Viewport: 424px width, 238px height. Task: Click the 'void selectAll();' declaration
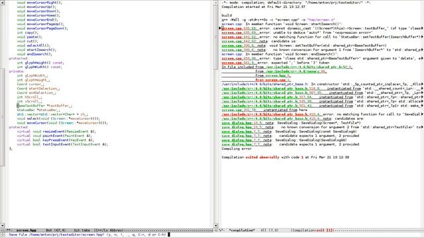click(x=34, y=46)
